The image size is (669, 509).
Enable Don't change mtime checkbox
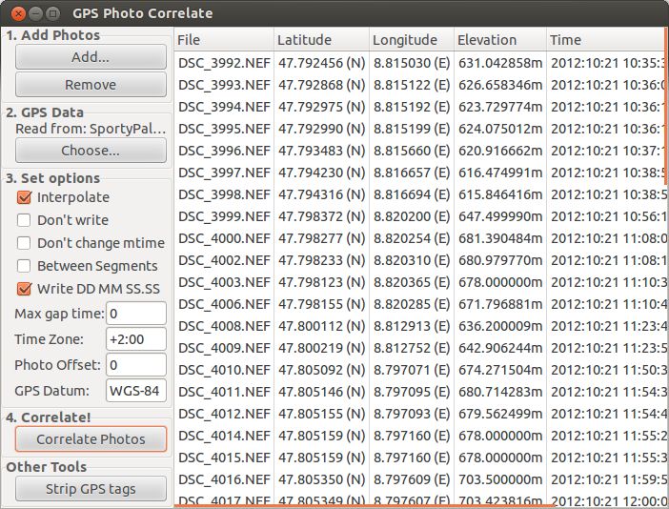[24, 243]
